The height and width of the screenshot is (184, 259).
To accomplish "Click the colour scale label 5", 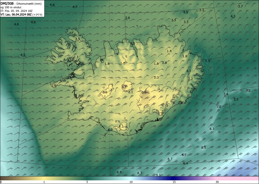I will [87, 182].
